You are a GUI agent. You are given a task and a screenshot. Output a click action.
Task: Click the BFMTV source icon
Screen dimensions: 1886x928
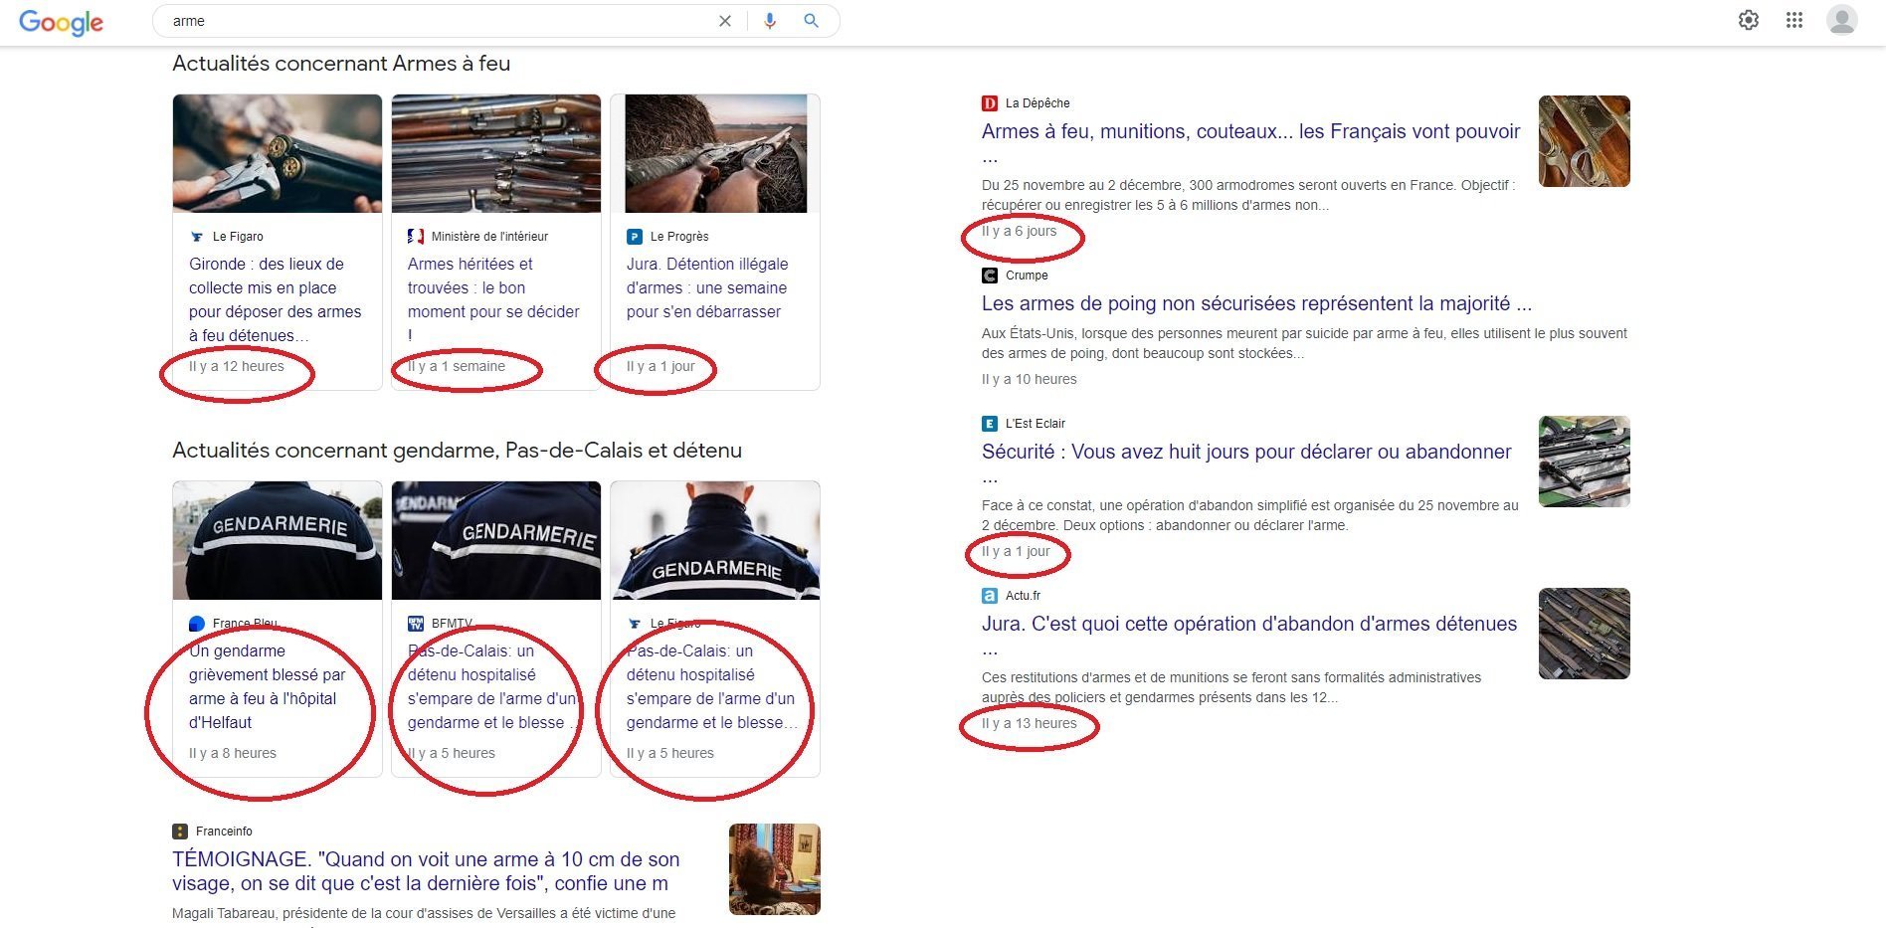coord(416,624)
